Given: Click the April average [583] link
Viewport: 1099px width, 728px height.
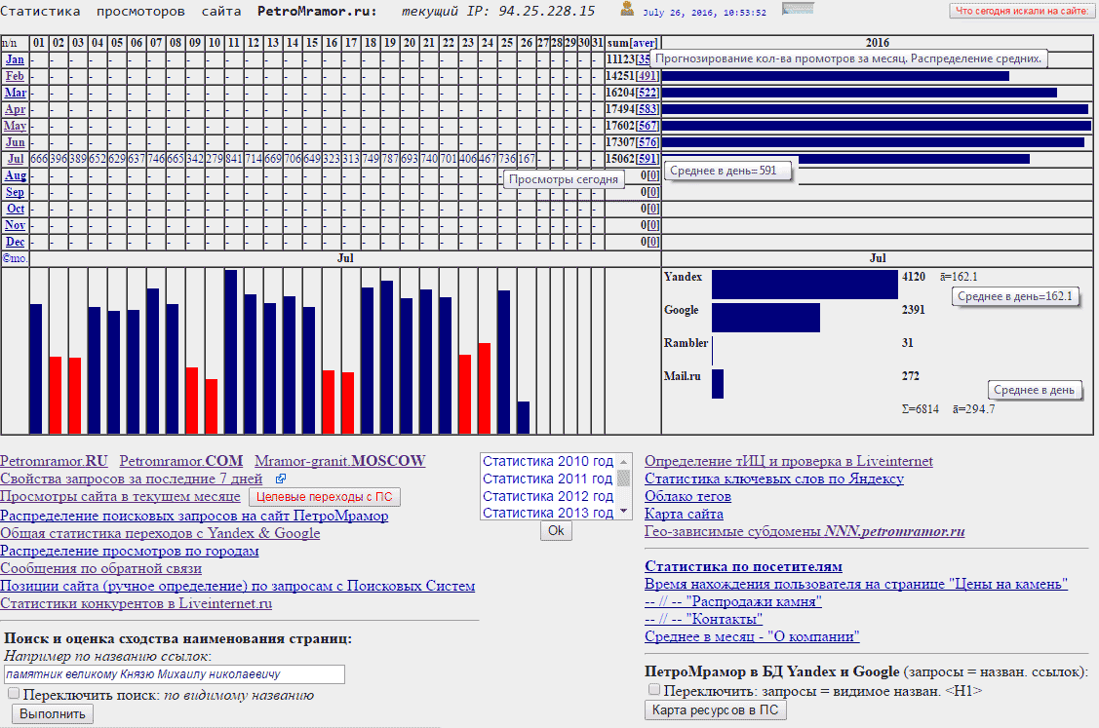Looking at the screenshot, I should 648,109.
